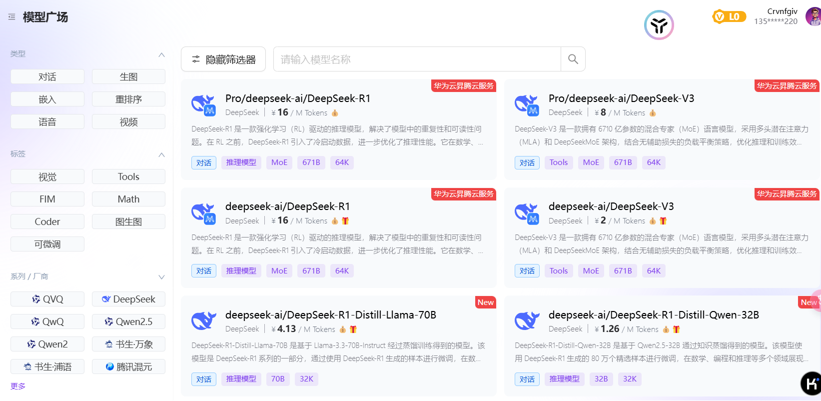This screenshot has height=401, width=821.
Task: Click the DeepSeek-R1-Distill-Llama-70B whale logo
Action: (203, 321)
